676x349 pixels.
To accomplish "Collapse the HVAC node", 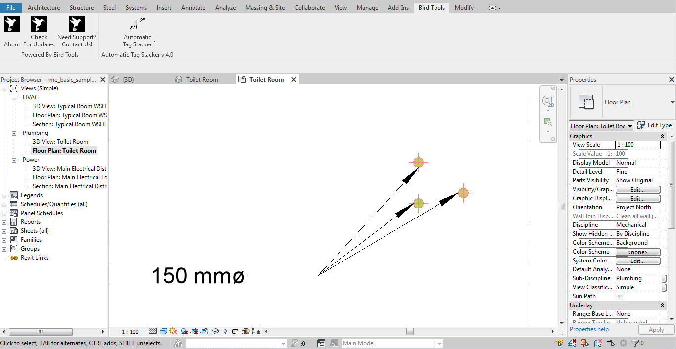I will (x=14, y=98).
